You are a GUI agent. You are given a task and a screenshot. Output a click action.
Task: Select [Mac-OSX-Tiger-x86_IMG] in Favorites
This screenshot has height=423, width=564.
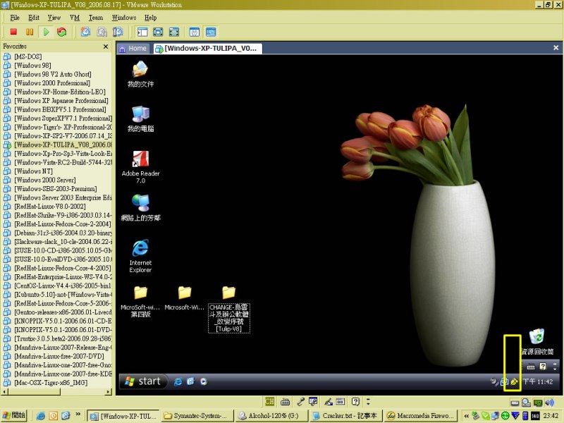[51, 383]
